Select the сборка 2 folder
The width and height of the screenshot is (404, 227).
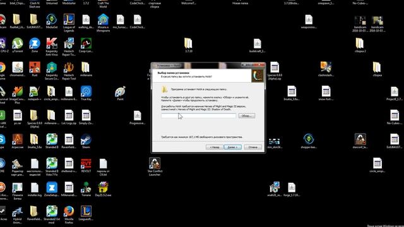360,45
